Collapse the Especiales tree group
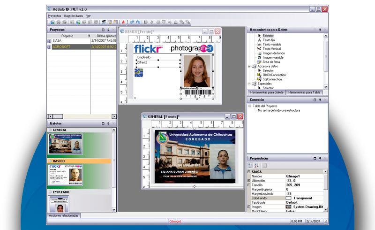The width and height of the screenshot is (375, 230). (x=249, y=84)
